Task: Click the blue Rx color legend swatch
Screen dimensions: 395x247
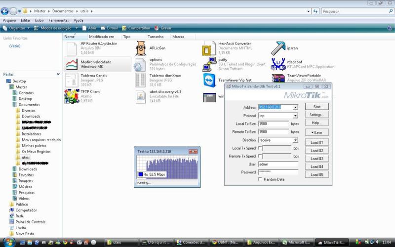Action: coord(141,174)
